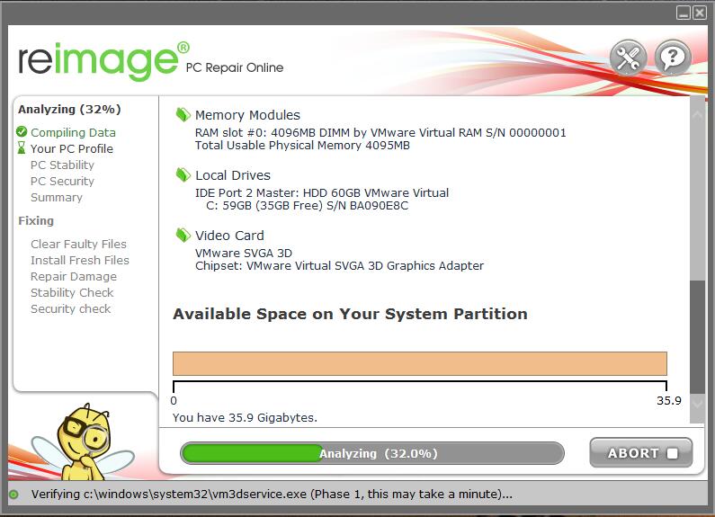Select Your PC Profile step
The width and height of the screenshot is (715, 517).
pyautogui.click(x=72, y=148)
